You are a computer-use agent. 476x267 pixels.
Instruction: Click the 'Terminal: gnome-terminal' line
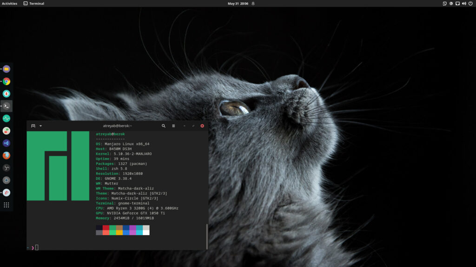123,203
